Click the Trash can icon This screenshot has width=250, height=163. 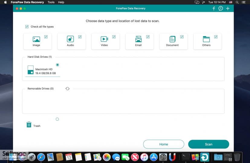tap(29, 124)
